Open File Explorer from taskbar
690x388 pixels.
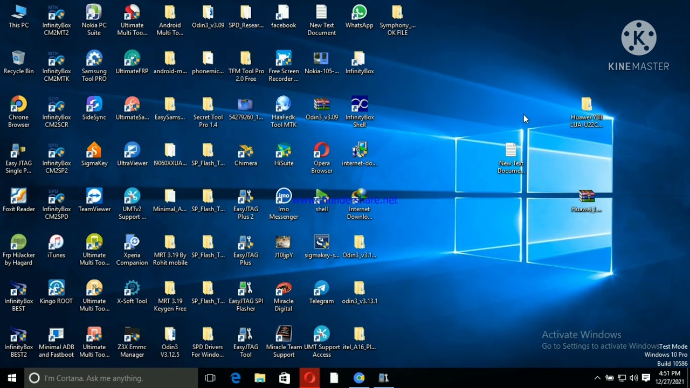coord(260,378)
